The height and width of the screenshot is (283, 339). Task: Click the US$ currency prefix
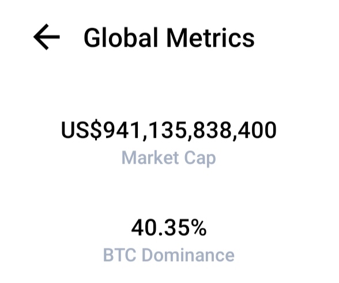[x=81, y=130]
